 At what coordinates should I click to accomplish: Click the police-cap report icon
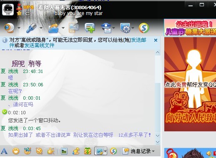106,28
